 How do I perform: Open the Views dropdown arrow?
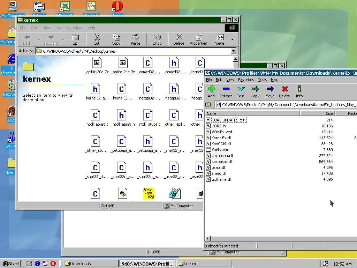tap(232, 40)
